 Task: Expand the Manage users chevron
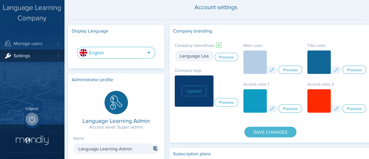58,43
